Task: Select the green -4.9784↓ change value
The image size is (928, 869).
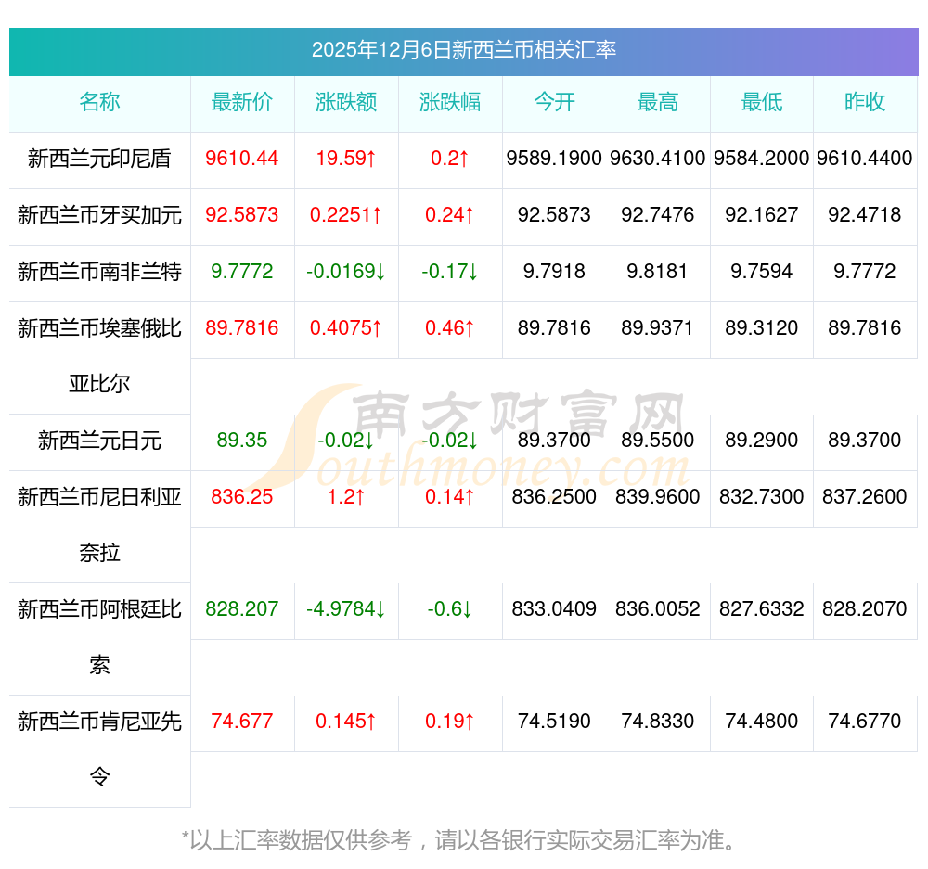Action: click(346, 609)
